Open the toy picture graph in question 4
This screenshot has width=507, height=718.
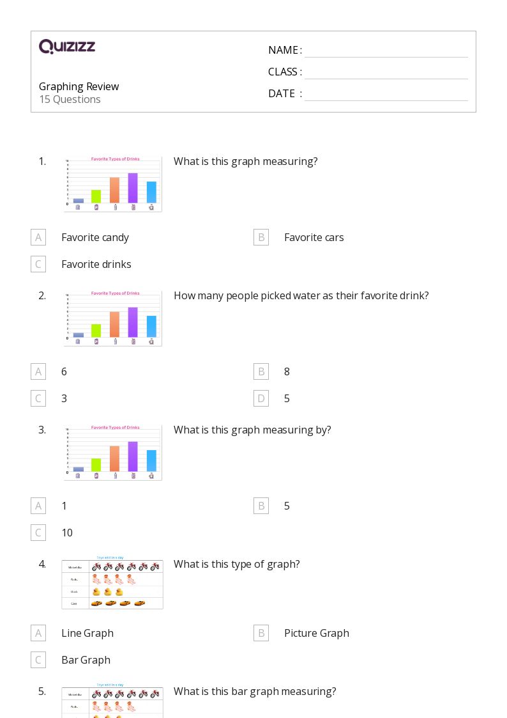tap(112, 584)
